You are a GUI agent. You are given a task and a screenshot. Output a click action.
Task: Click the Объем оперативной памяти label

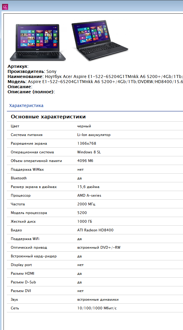click(37, 161)
